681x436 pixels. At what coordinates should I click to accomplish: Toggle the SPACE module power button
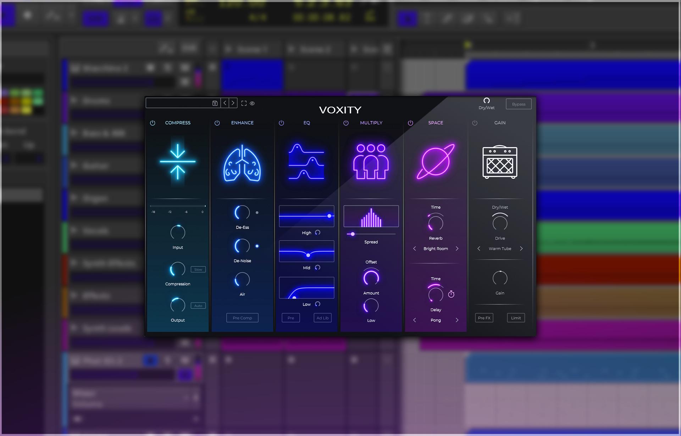click(410, 123)
